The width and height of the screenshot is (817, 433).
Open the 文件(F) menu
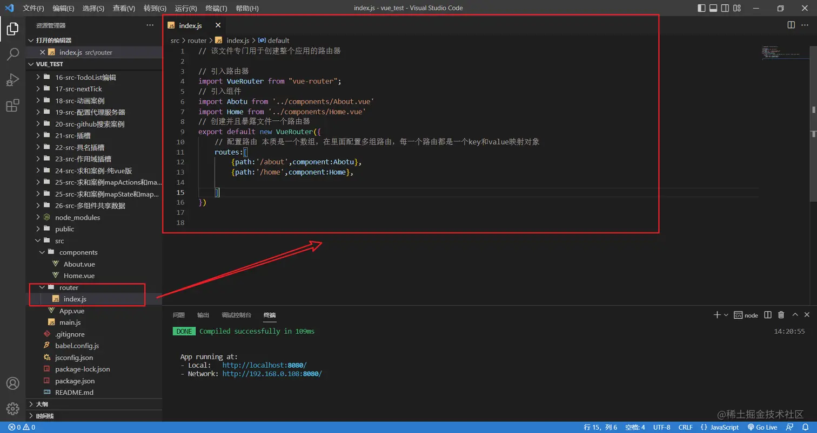(x=34, y=8)
